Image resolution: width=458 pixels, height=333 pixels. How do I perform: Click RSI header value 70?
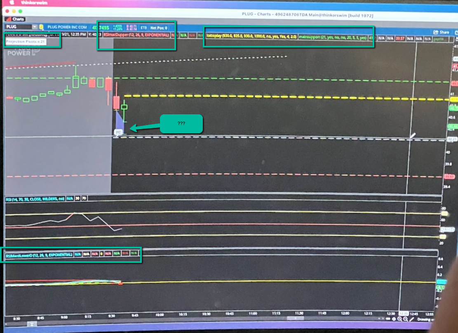tap(84, 198)
